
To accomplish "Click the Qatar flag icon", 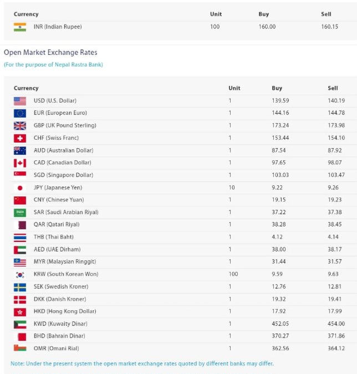I will point(20,225).
